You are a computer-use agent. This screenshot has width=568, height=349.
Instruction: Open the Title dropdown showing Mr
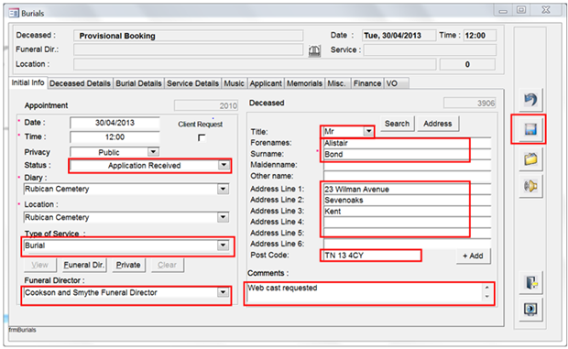368,131
